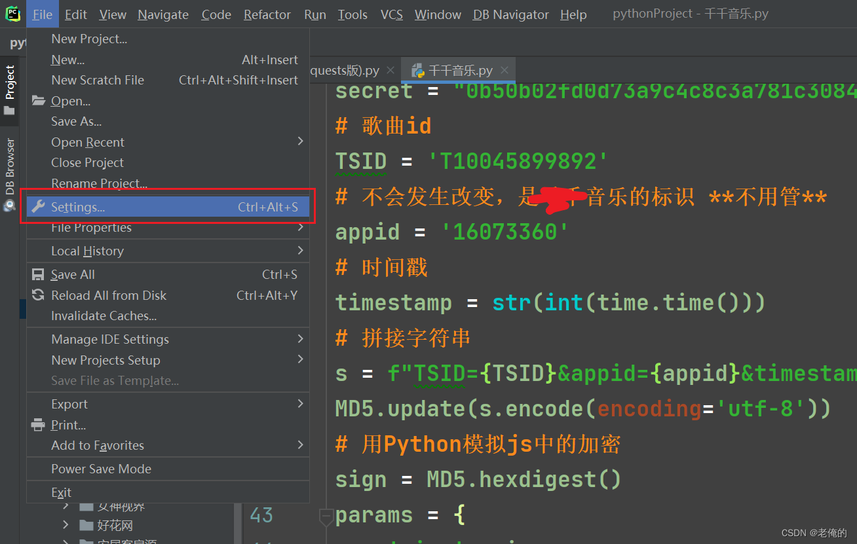Select Close Project
The height and width of the screenshot is (544, 857).
click(168, 162)
